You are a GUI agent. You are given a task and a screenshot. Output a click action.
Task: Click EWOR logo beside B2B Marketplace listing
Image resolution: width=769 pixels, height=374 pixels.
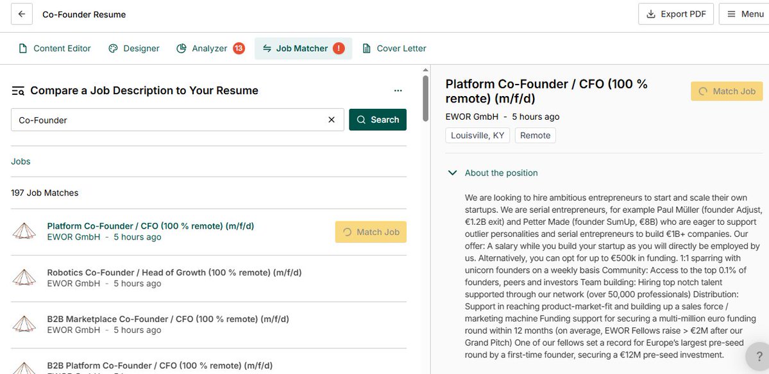24,325
